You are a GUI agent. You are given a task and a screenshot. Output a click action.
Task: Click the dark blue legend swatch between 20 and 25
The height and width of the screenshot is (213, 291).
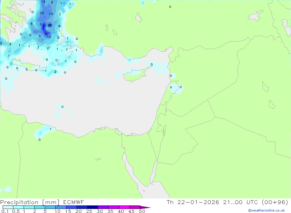(x=82, y=207)
